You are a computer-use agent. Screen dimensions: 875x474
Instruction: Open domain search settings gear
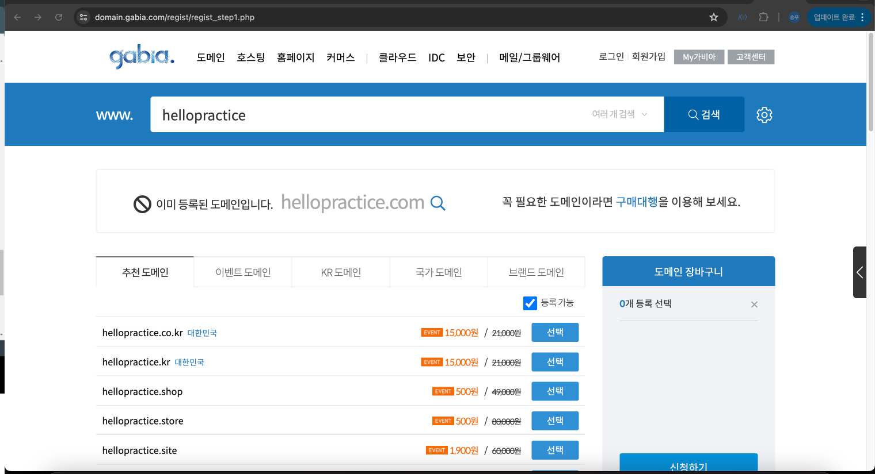click(x=764, y=115)
